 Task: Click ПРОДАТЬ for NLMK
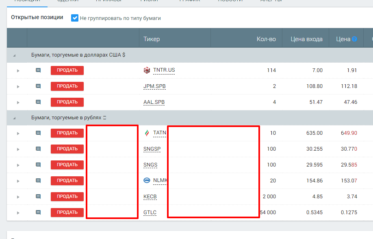point(67,181)
